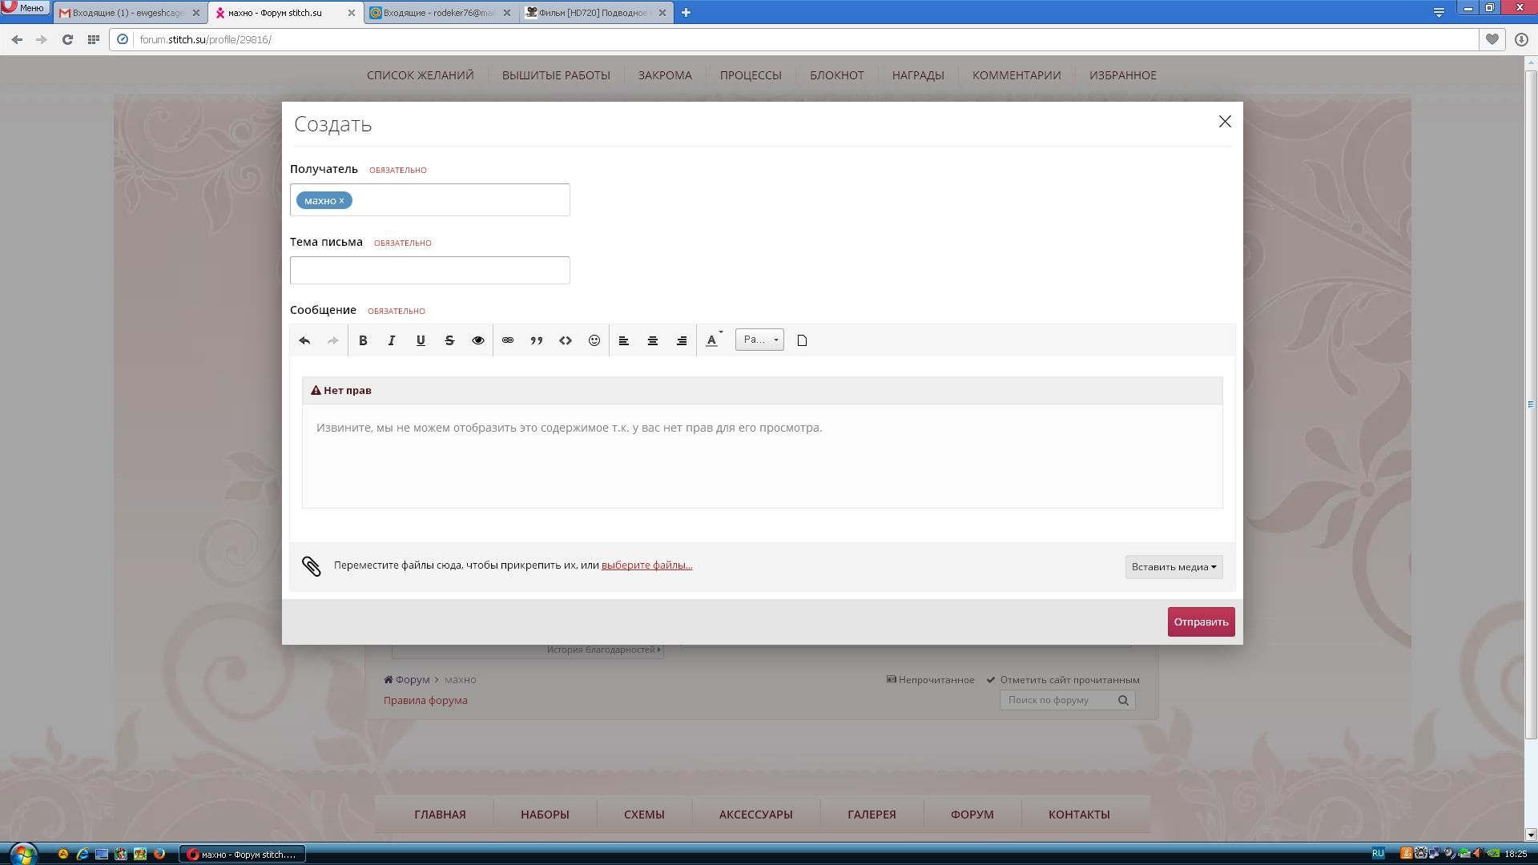This screenshot has width=1538, height=865.
Task: Open the font size dropdown
Action: pos(759,340)
